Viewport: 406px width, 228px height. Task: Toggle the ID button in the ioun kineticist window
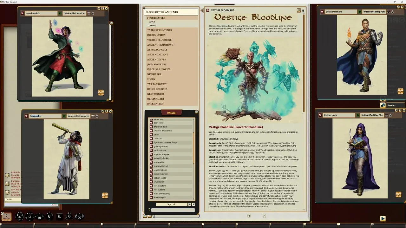coord(60,13)
